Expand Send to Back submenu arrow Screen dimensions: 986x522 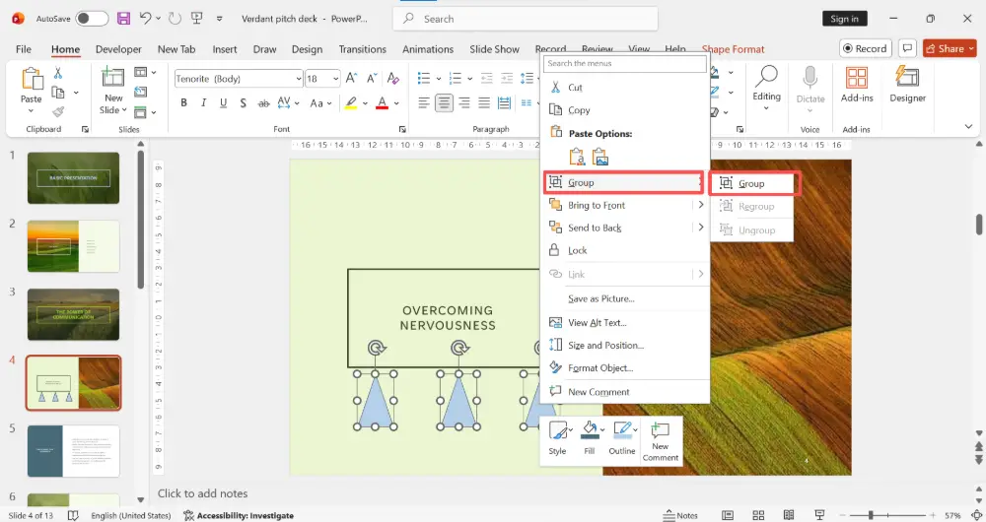pyautogui.click(x=700, y=228)
